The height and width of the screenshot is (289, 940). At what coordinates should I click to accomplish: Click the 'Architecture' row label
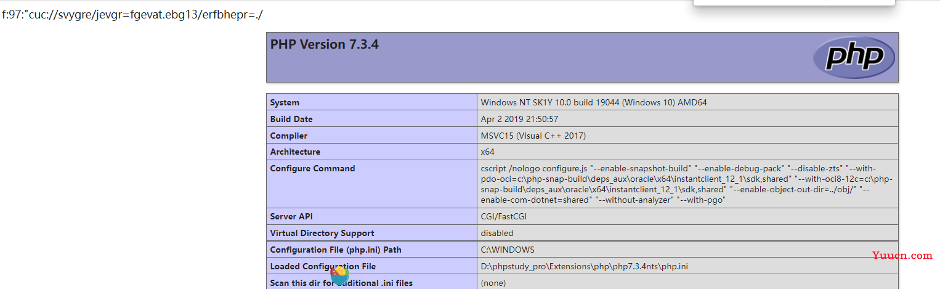pyautogui.click(x=295, y=152)
